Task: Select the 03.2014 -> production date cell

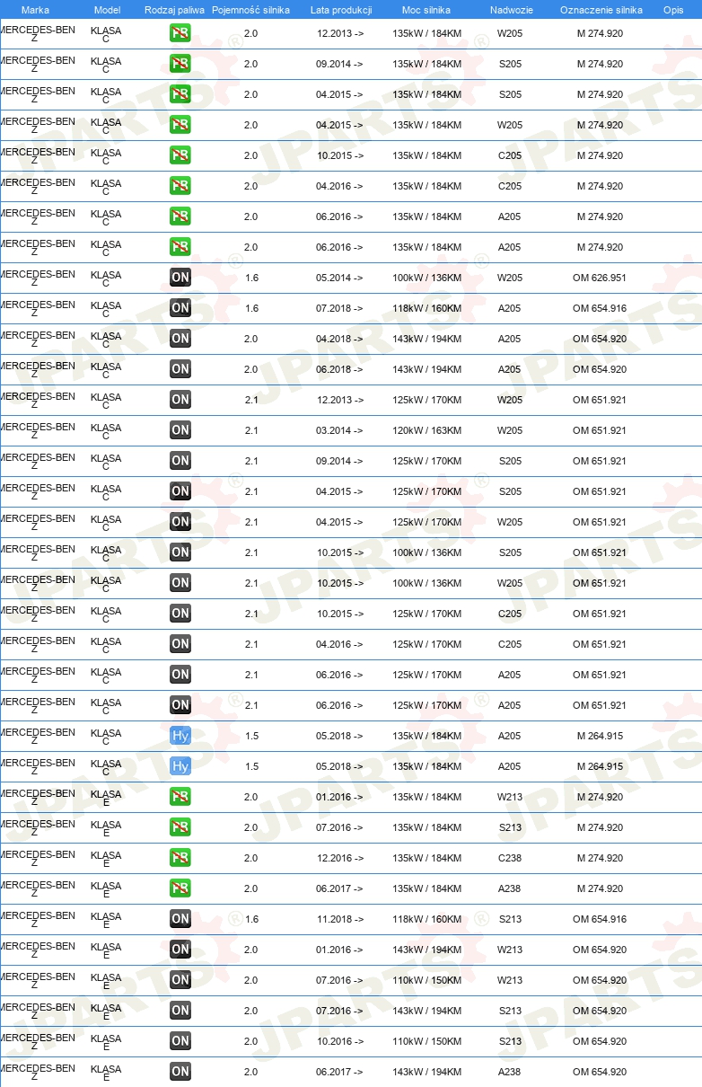Action: (340, 431)
